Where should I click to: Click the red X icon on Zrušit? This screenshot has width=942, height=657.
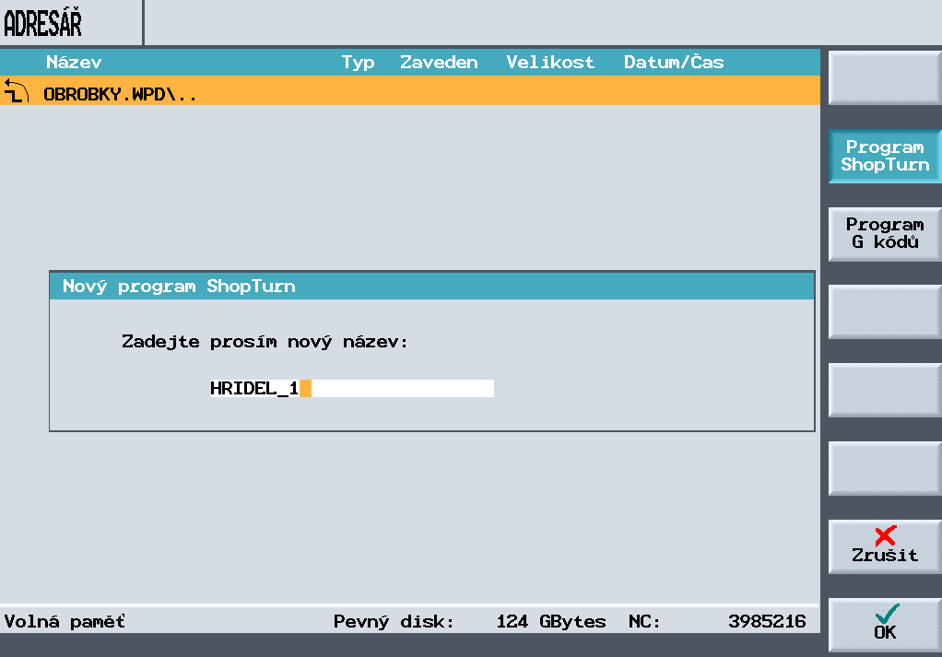(886, 535)
